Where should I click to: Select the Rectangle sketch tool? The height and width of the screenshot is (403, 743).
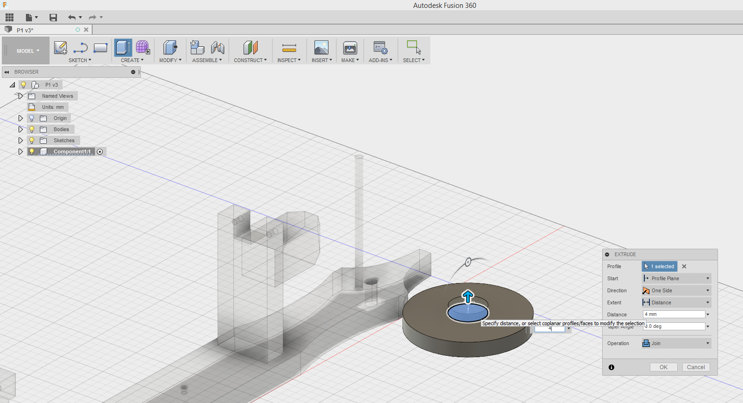101,48
